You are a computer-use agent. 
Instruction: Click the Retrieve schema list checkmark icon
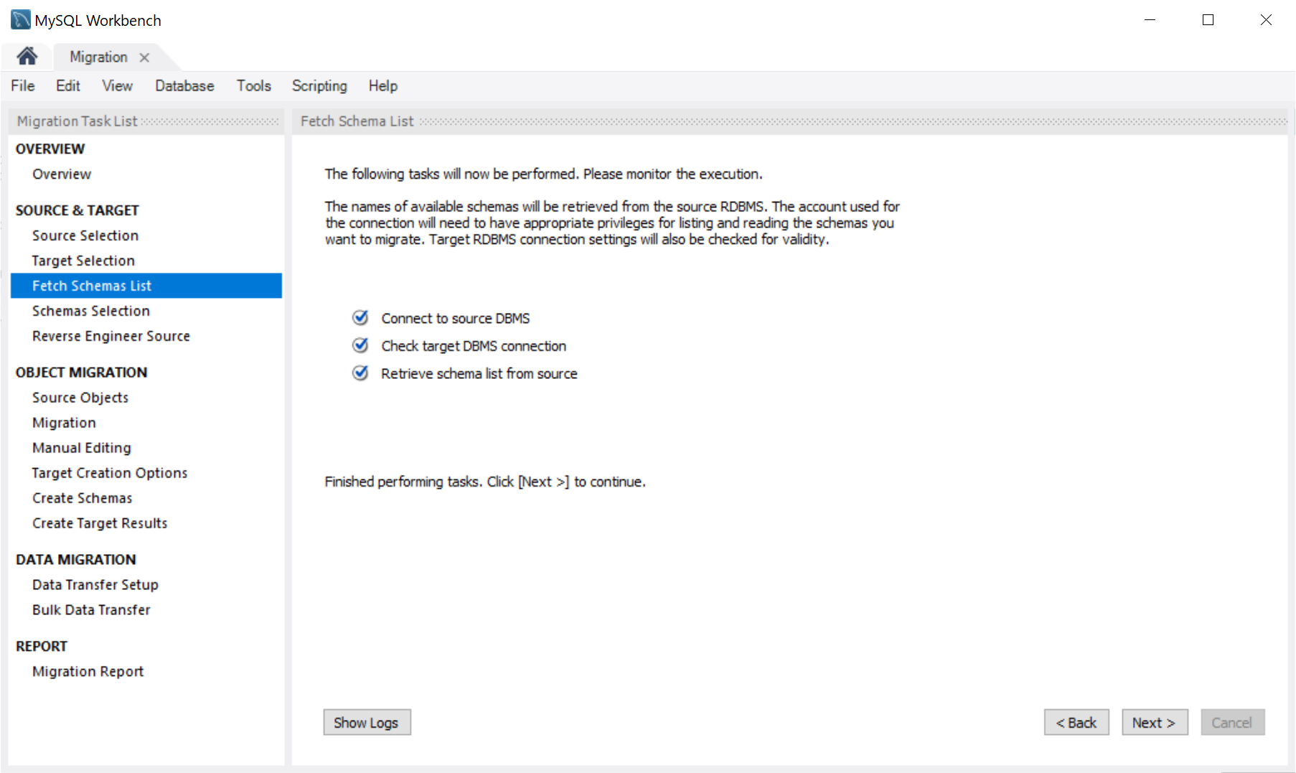360,373
